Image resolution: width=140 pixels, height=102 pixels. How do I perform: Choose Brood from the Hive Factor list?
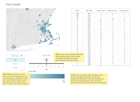pos(15,64)
